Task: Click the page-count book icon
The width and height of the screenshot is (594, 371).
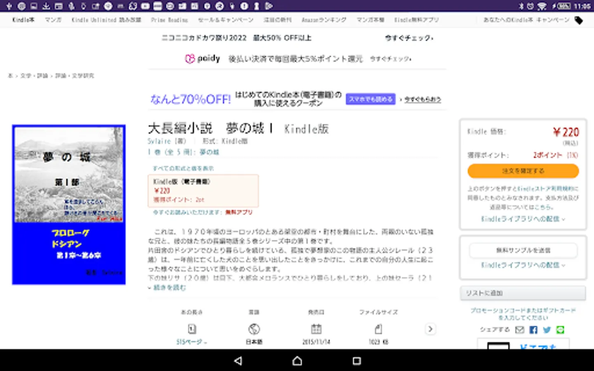Action: pyautogui.click(x=192, y=329)
